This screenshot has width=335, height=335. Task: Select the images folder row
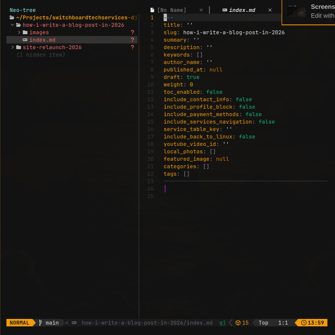coord(72,32)
